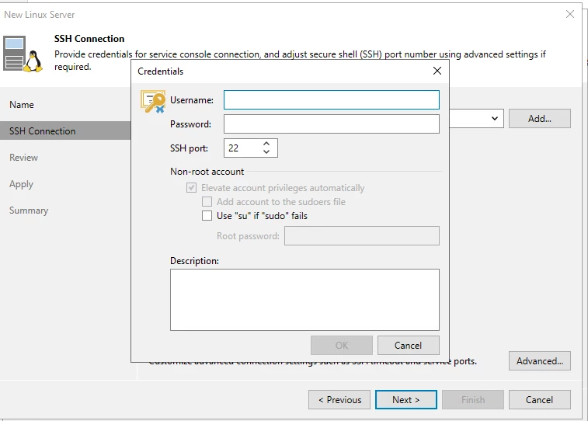Viewport: 588px width, 421px height.
Task: Focus the Username input field
Action: (x=331, y=100)
